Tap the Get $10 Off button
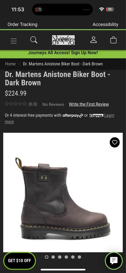 click(20, 261)
